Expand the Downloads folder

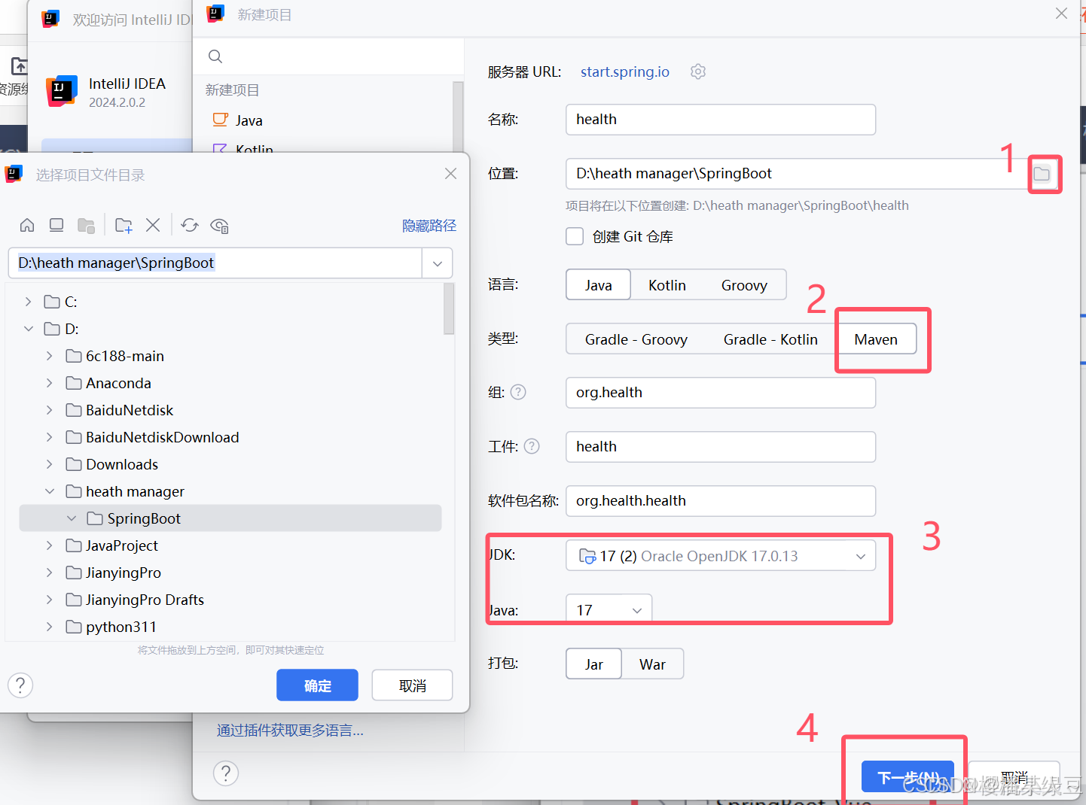coord(50,464)
